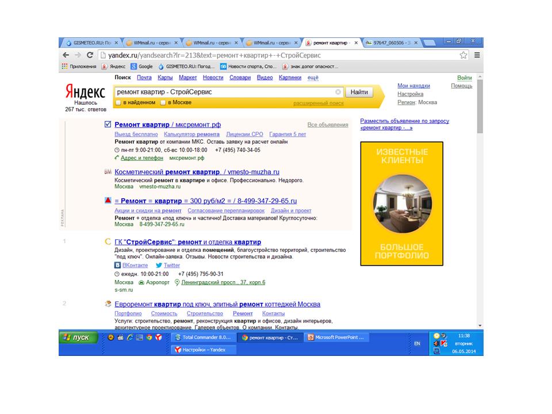This screenshot has width=552, height=414.
Task: Open the Настройка link
Action: [410, 94]
